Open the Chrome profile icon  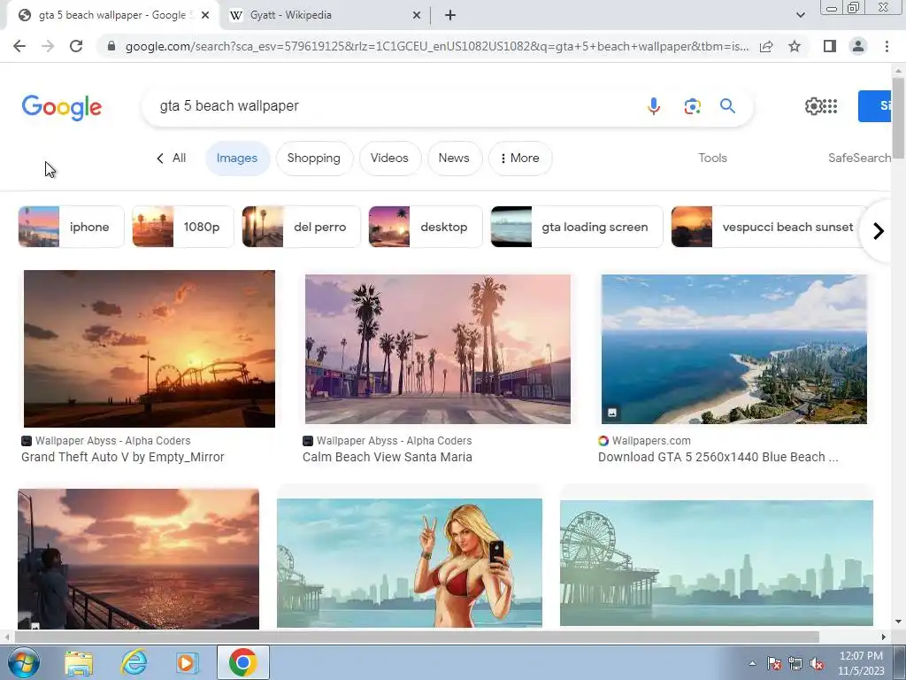pos(858,46)
